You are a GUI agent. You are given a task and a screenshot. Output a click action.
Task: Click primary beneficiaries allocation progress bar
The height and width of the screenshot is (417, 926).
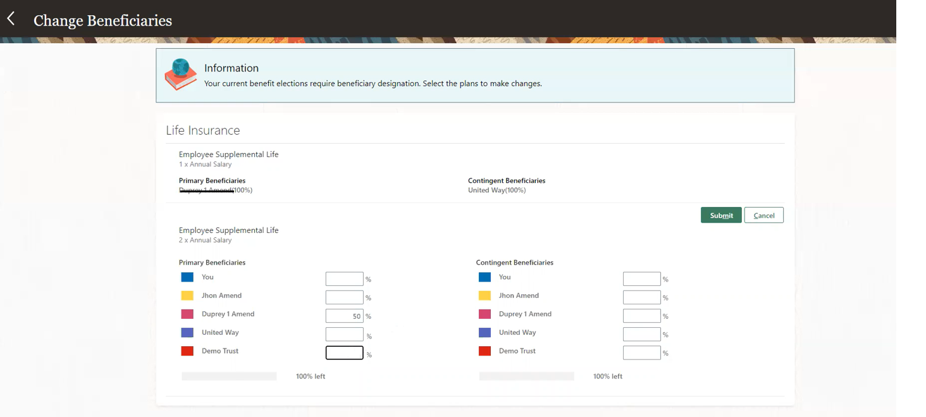click(x=229, y=376)
